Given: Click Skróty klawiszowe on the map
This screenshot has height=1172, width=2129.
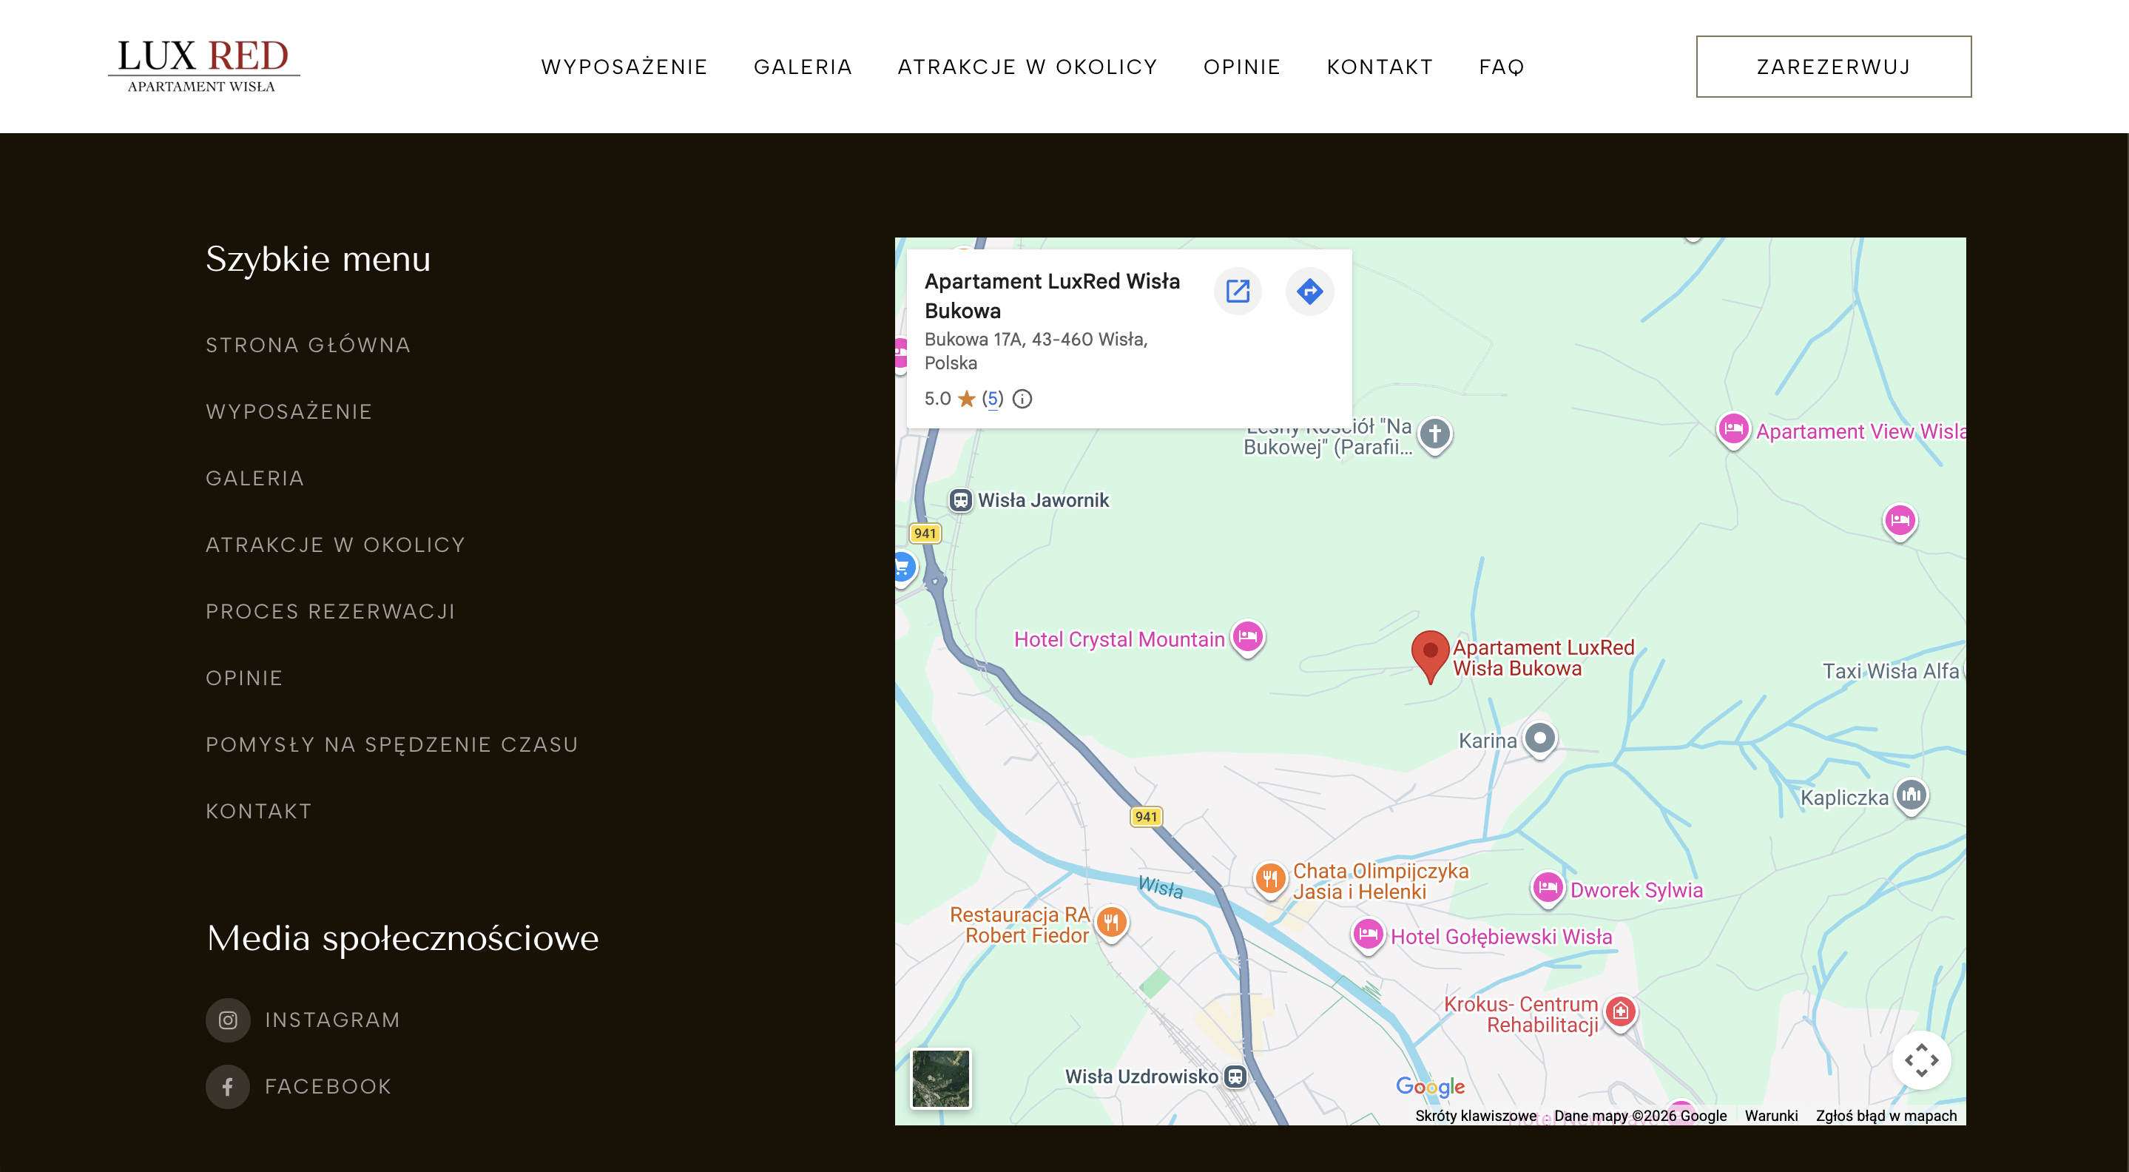Looking at the screenshot, I should 1475,1115.
